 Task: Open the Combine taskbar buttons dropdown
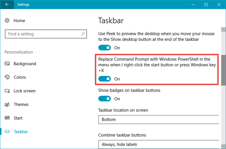click(159, 144)
